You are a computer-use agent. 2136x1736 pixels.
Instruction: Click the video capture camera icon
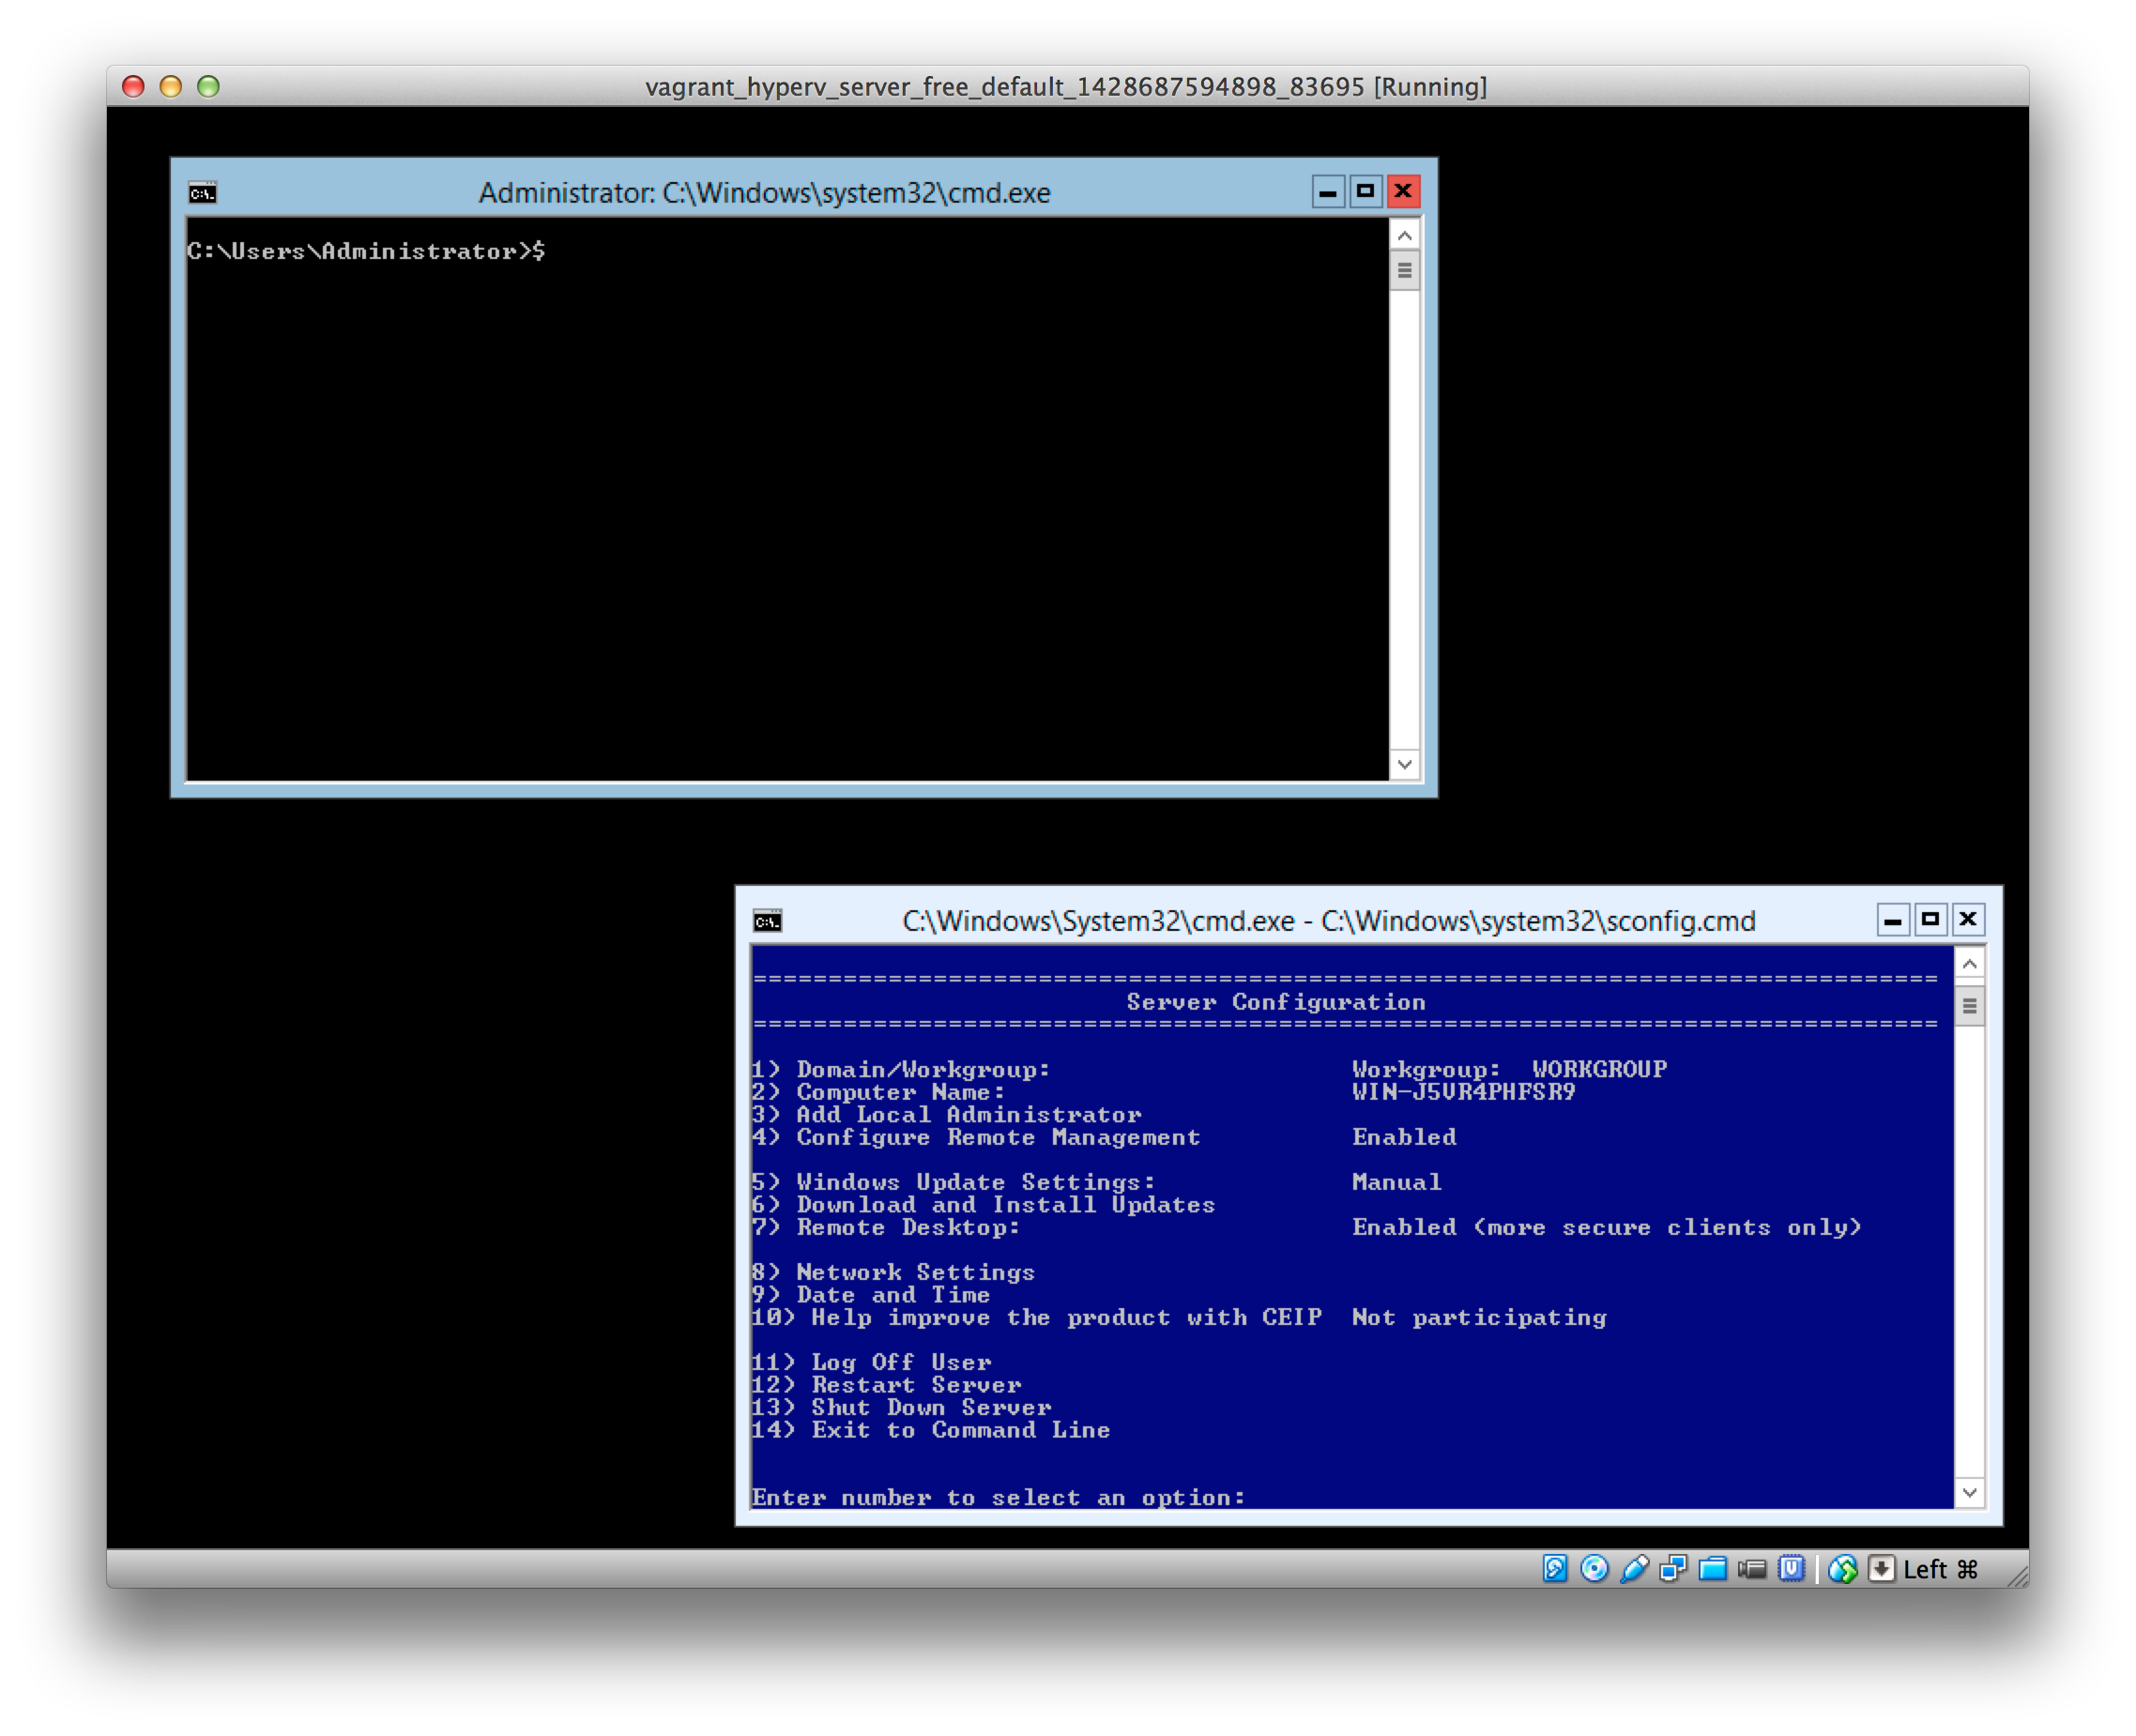click(x=1752, y=1569)
